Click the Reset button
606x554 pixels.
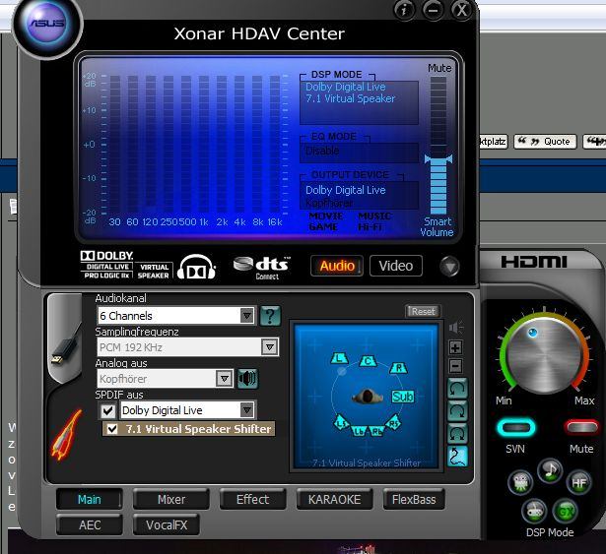coord(423,311)
